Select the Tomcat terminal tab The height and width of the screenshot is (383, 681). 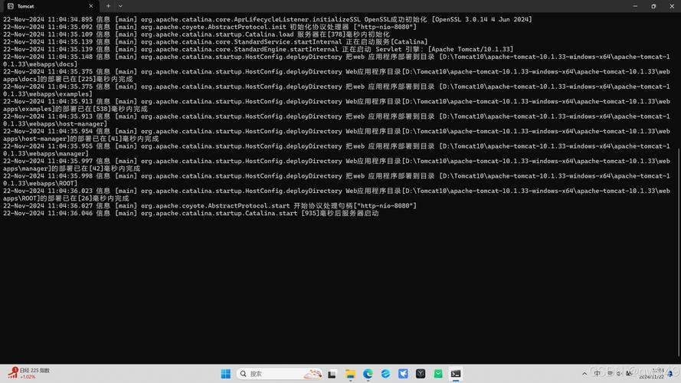pos(38,6)
